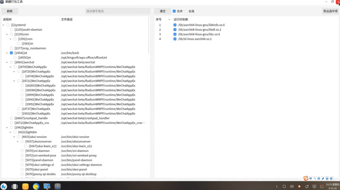Toggle Chinese/English mode on Sogou bar
This screenshot has width=340, height=190.
(x=310, y=178)
